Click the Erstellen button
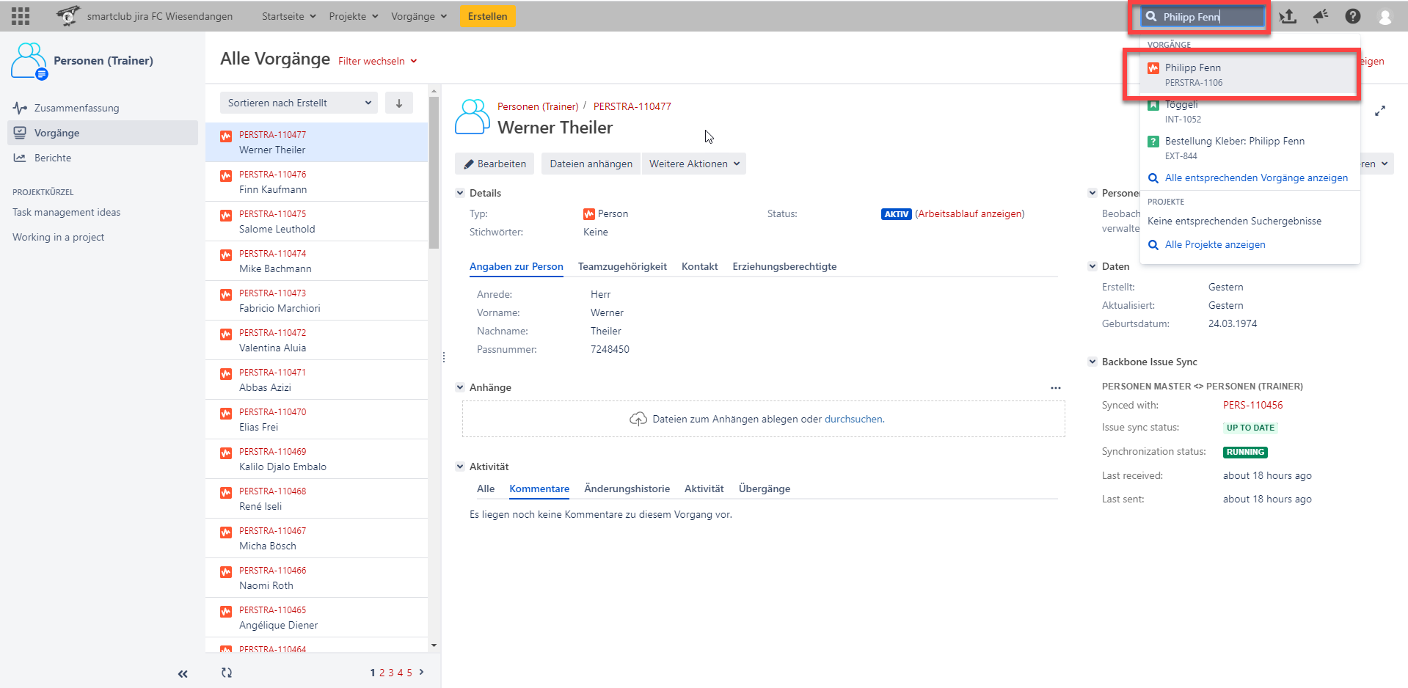The width and height of the screenshot is (1408, 688). [488, 16]
